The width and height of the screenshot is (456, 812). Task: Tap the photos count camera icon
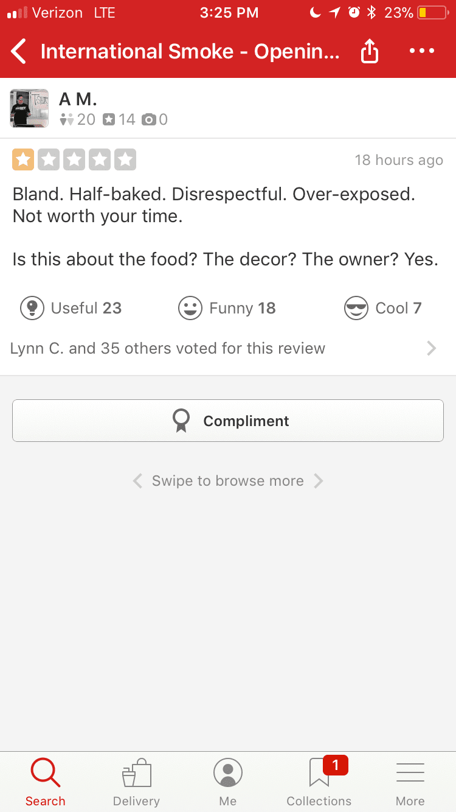tap(148, 120)
